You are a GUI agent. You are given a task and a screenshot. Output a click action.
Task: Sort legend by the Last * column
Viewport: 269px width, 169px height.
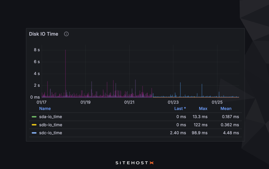(180, 109)
